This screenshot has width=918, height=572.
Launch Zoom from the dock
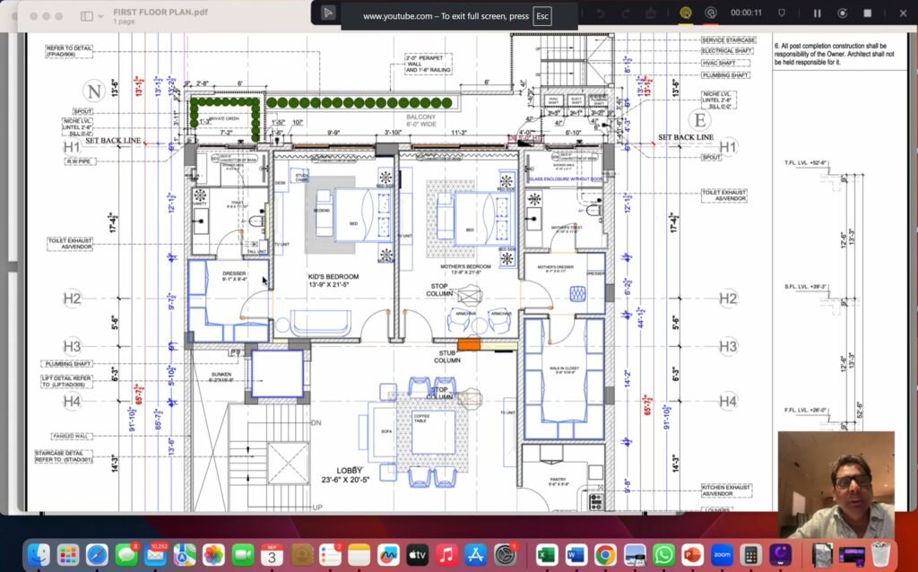pyautogui.click(x=722, y=555)
